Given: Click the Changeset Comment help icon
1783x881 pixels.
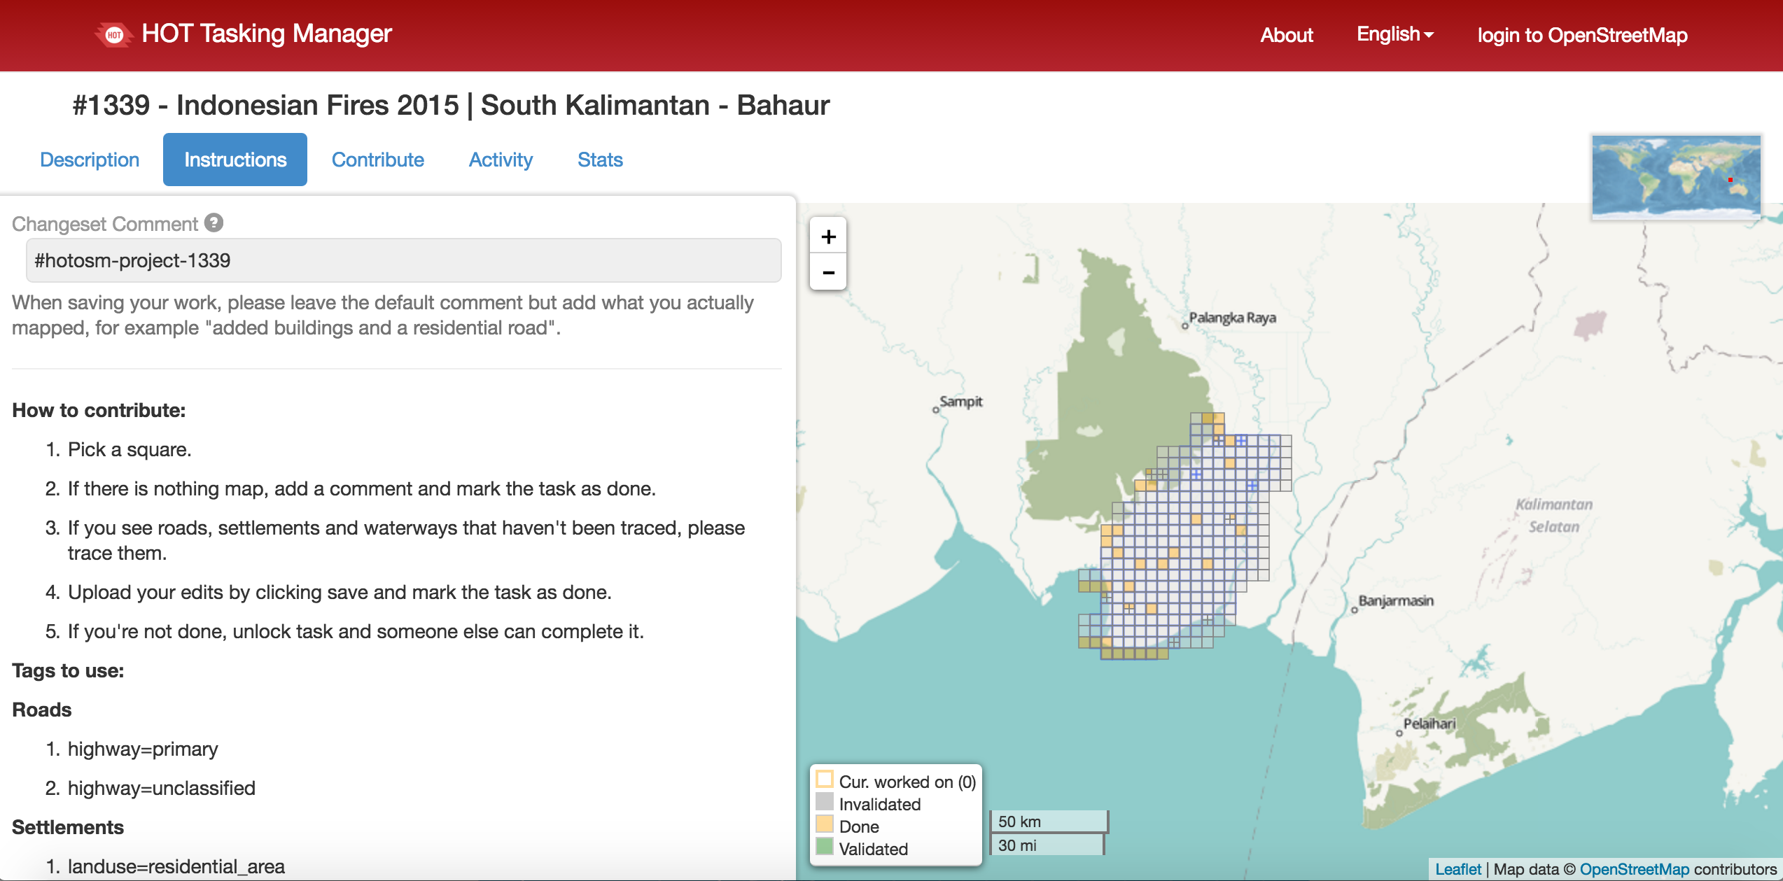Looking at the screenshot, I should click(x=214, y=223).
